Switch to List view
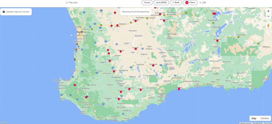The image size is (272, 124). pos(202,2)
